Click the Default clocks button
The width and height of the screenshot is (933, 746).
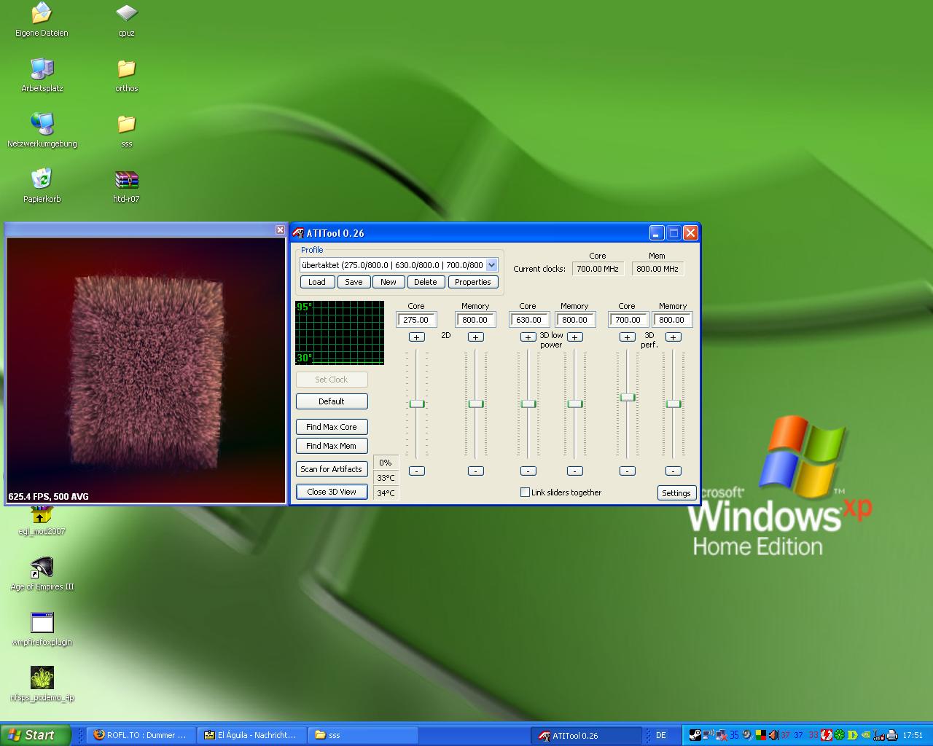(332, 401)
